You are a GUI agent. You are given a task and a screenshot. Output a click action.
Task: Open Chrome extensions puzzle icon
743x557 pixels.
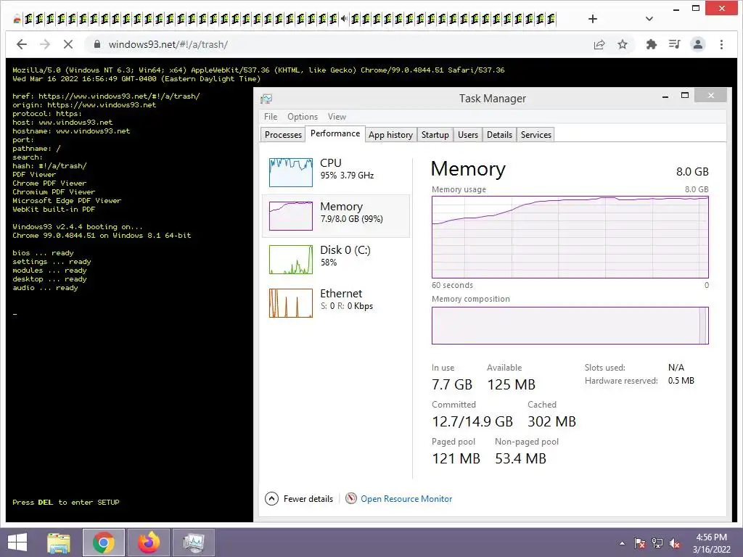click(x=652, y=44)
